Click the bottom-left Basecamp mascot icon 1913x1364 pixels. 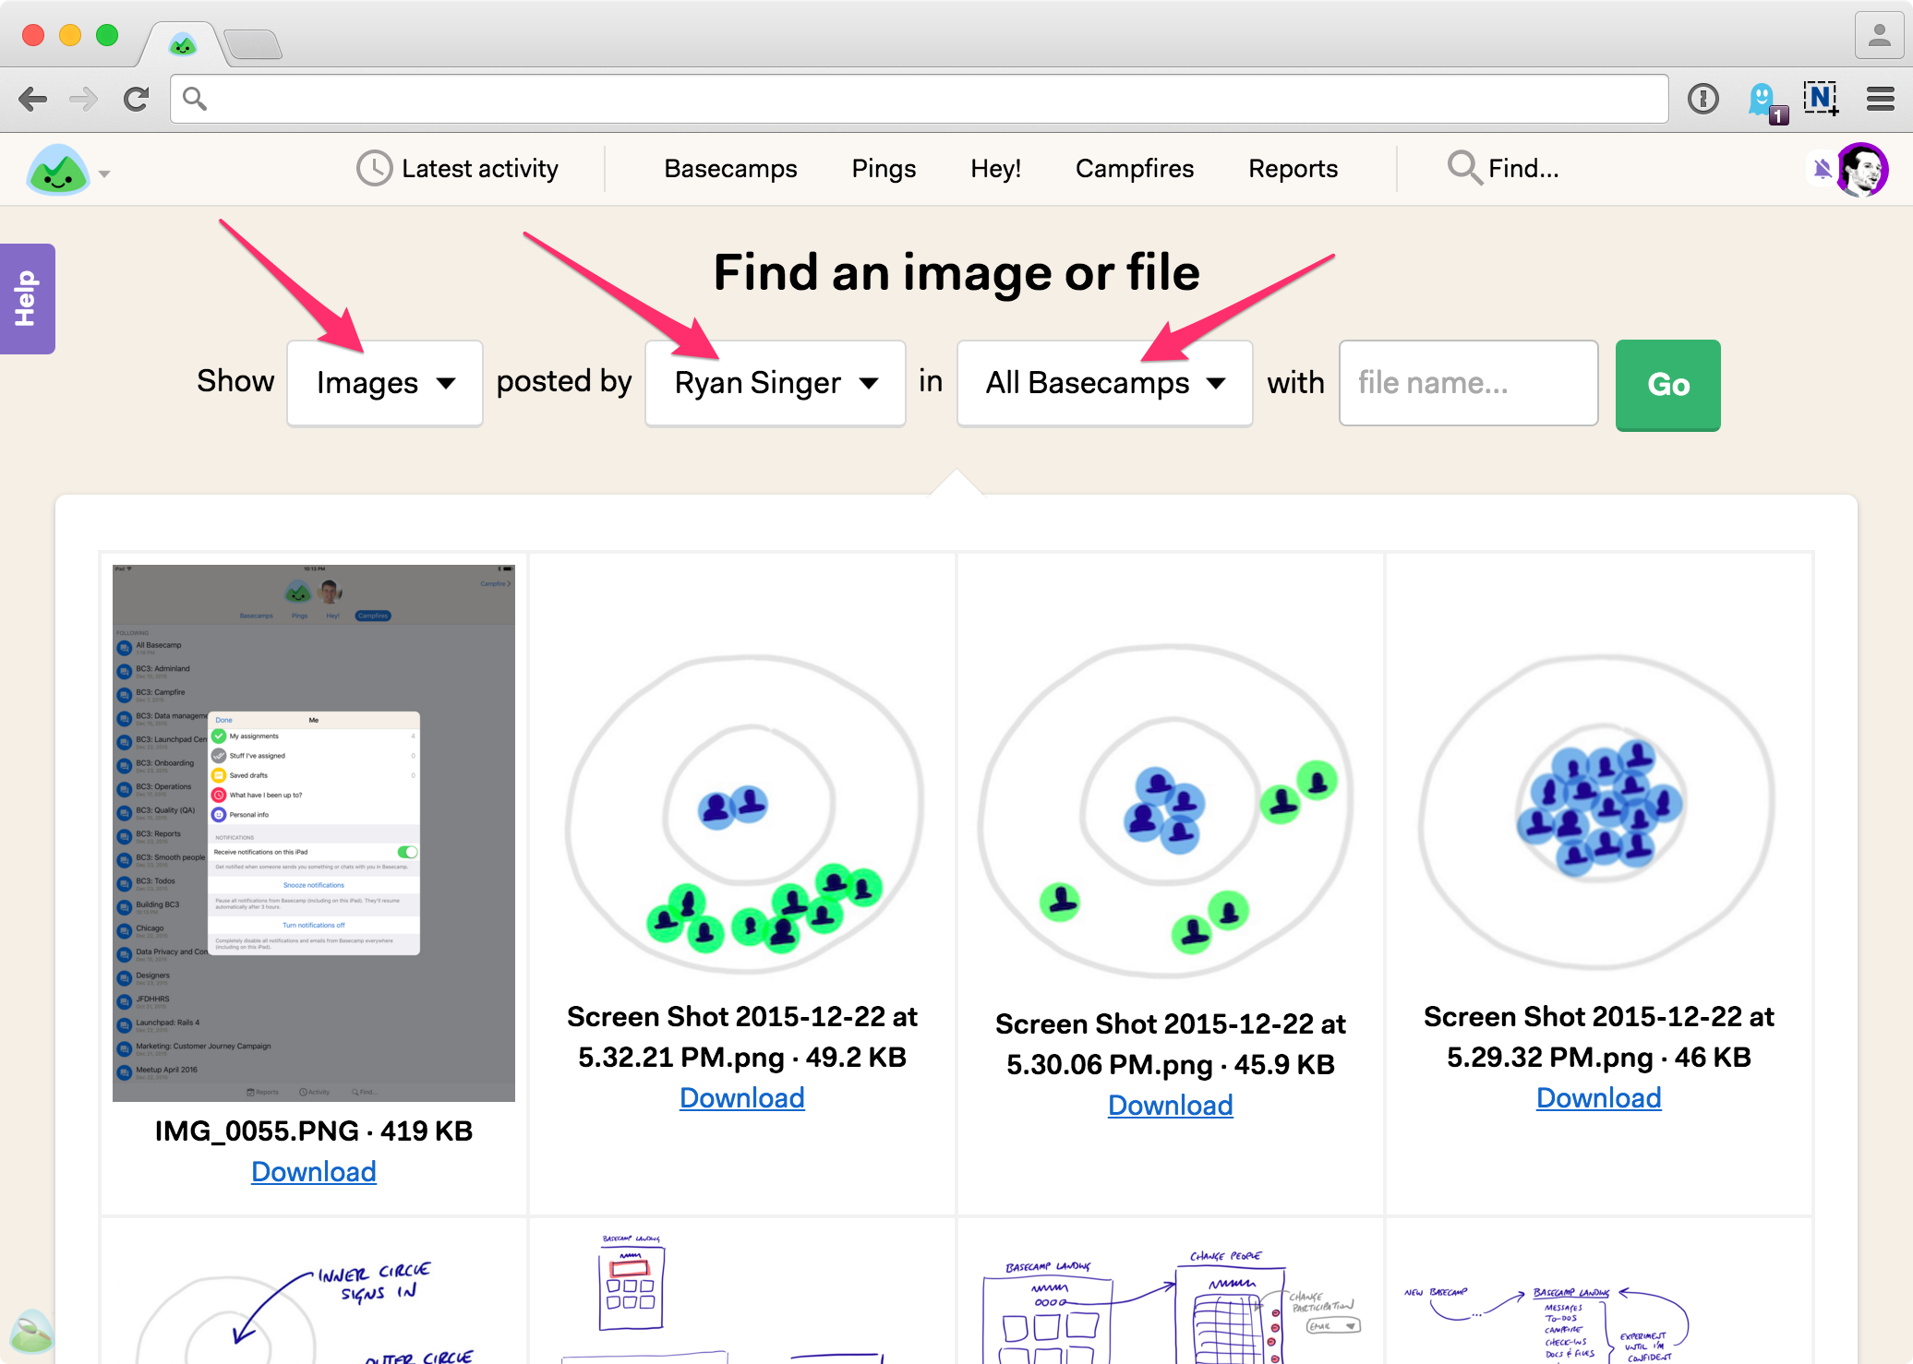(x=30, y=1332)
